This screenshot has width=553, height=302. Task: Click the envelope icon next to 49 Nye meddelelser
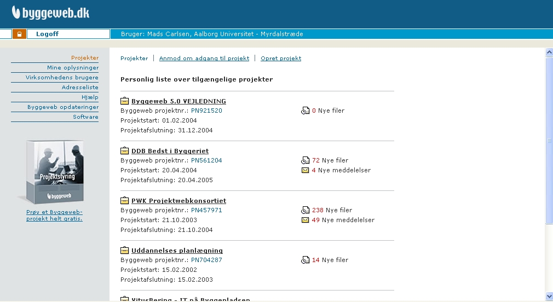(306, 220)
